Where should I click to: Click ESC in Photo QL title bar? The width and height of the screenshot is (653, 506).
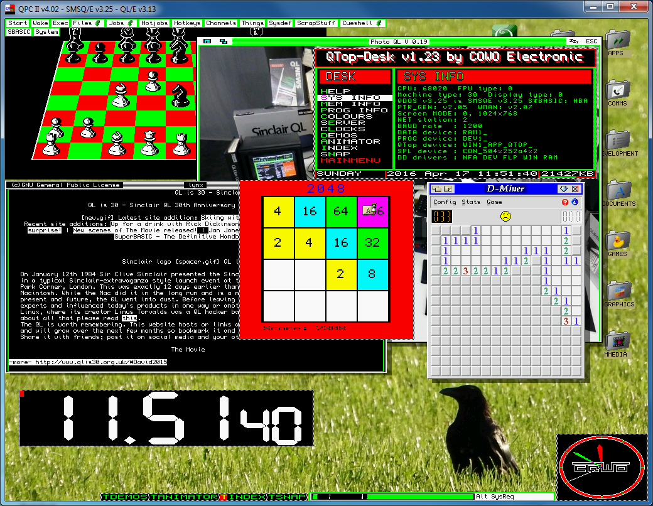coord(591,41)
